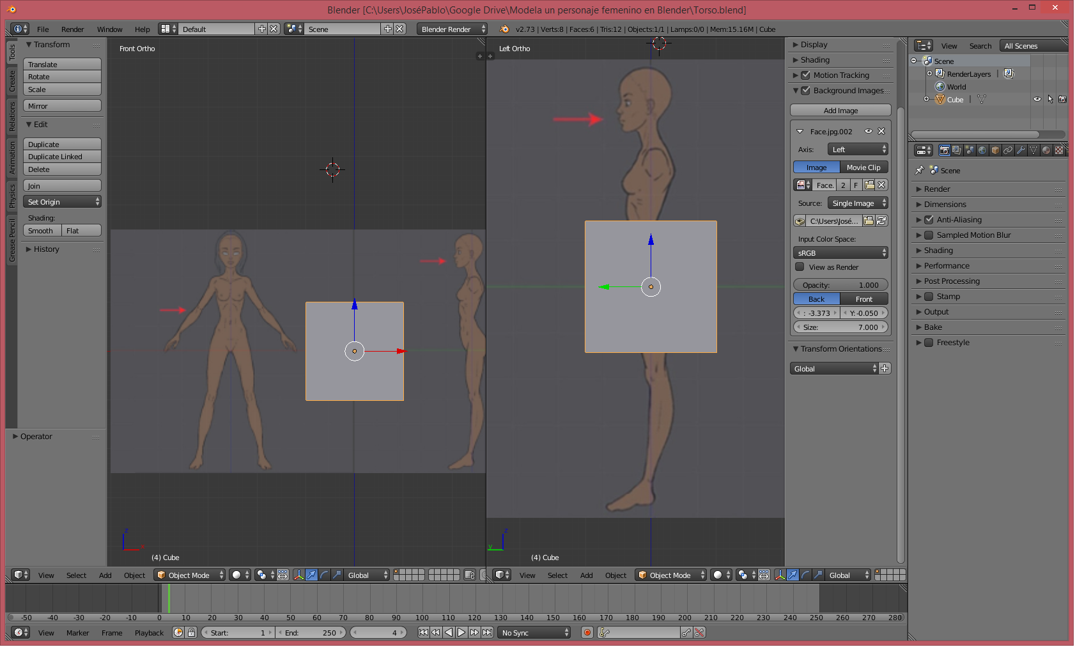The height and width of the screenshot is (647, 1075).
Task: Select the Material properties sphere icon
Action: (1046, 150)
